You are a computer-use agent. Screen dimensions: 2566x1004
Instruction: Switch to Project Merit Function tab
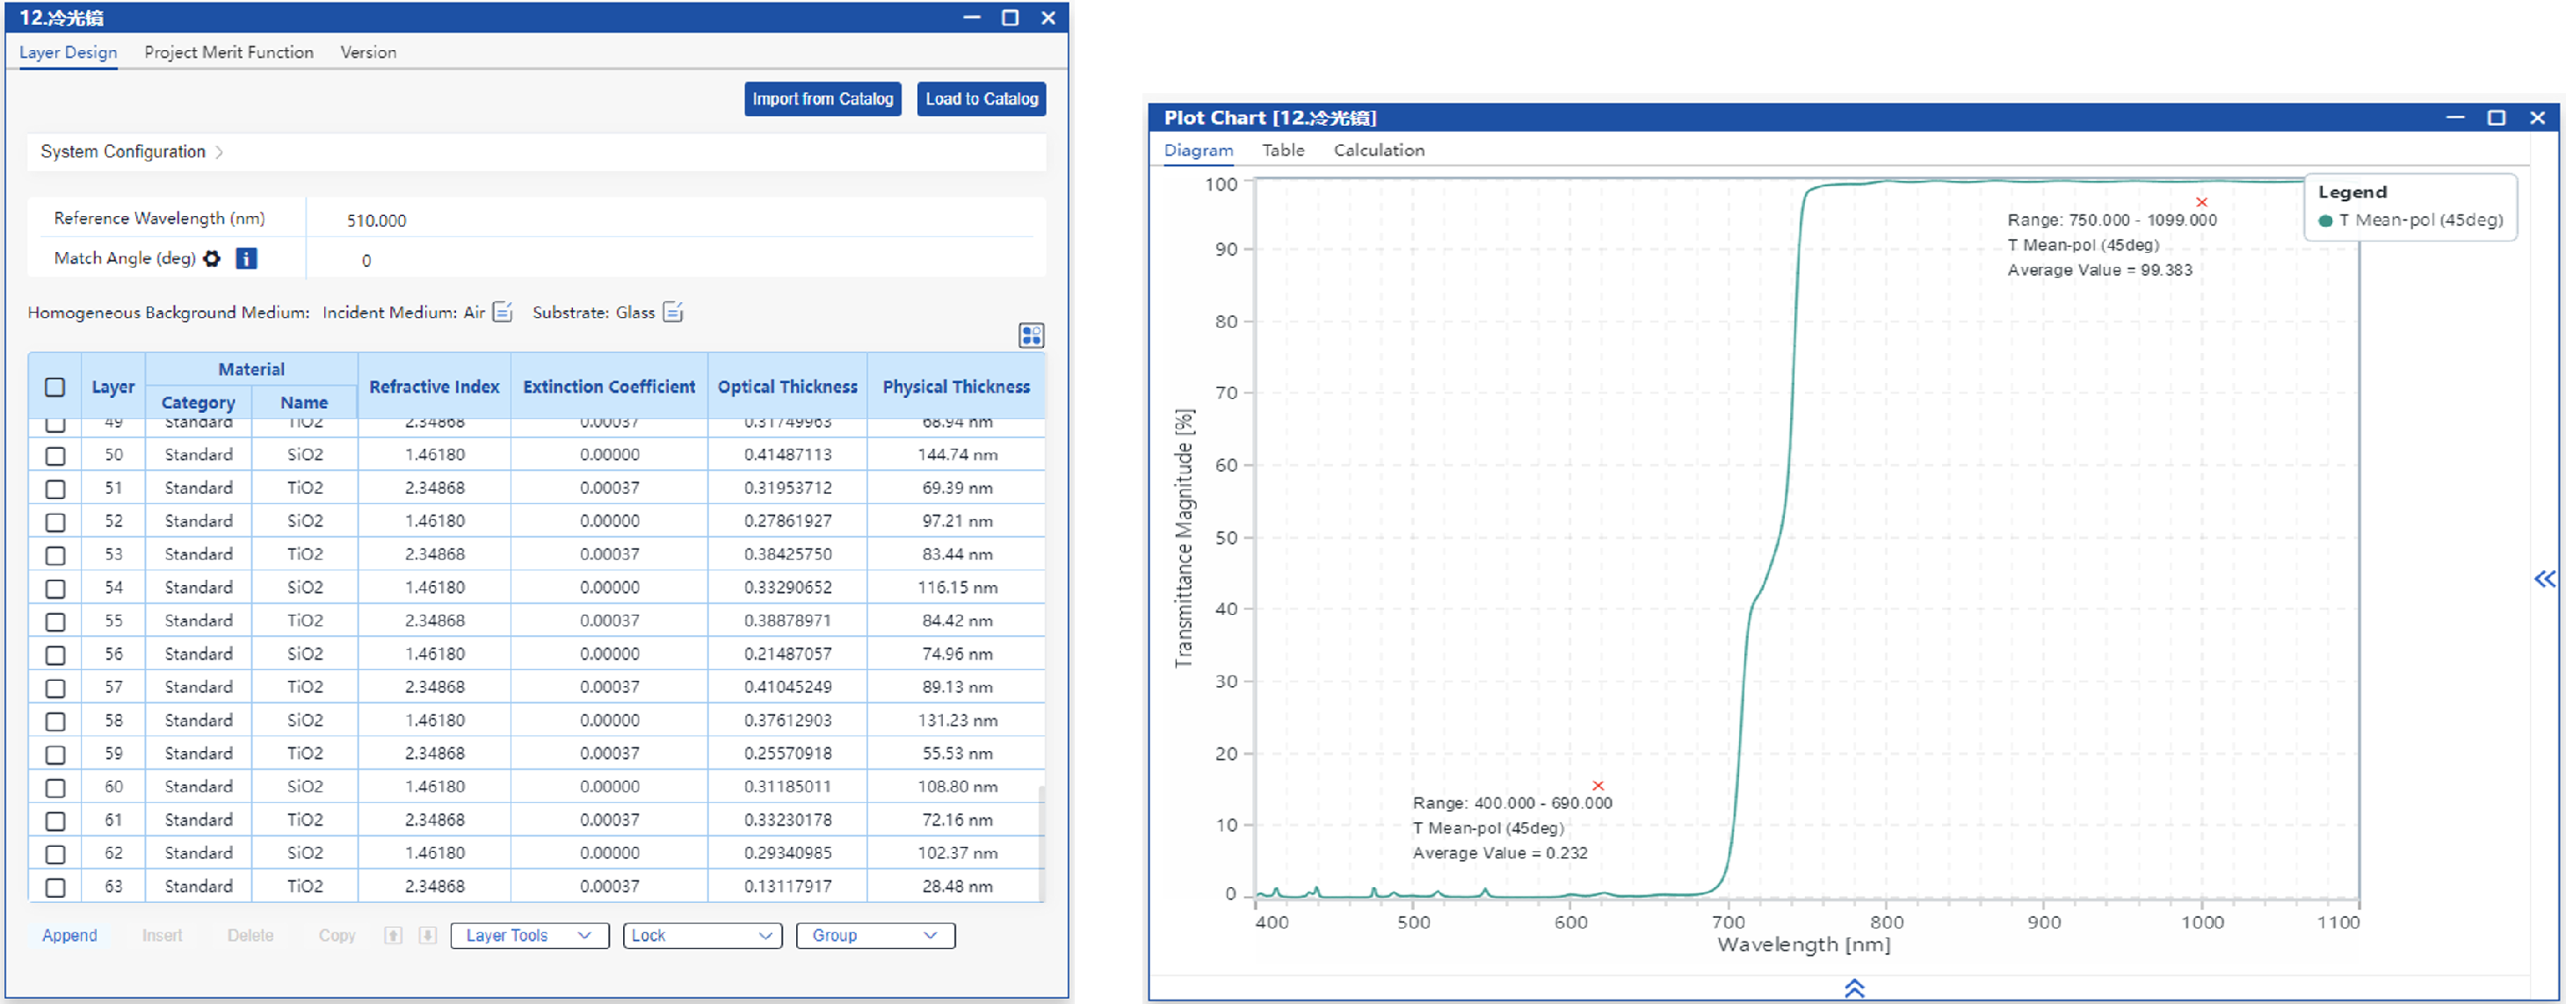(228, 53)
